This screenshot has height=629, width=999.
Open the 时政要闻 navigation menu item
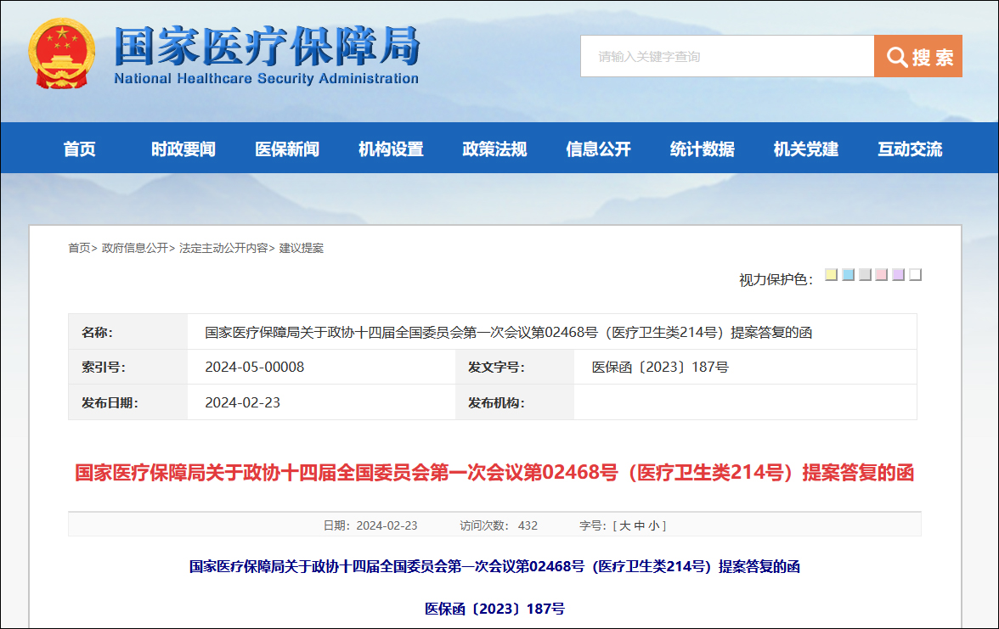pyautogui.click(x=183, y=149)
